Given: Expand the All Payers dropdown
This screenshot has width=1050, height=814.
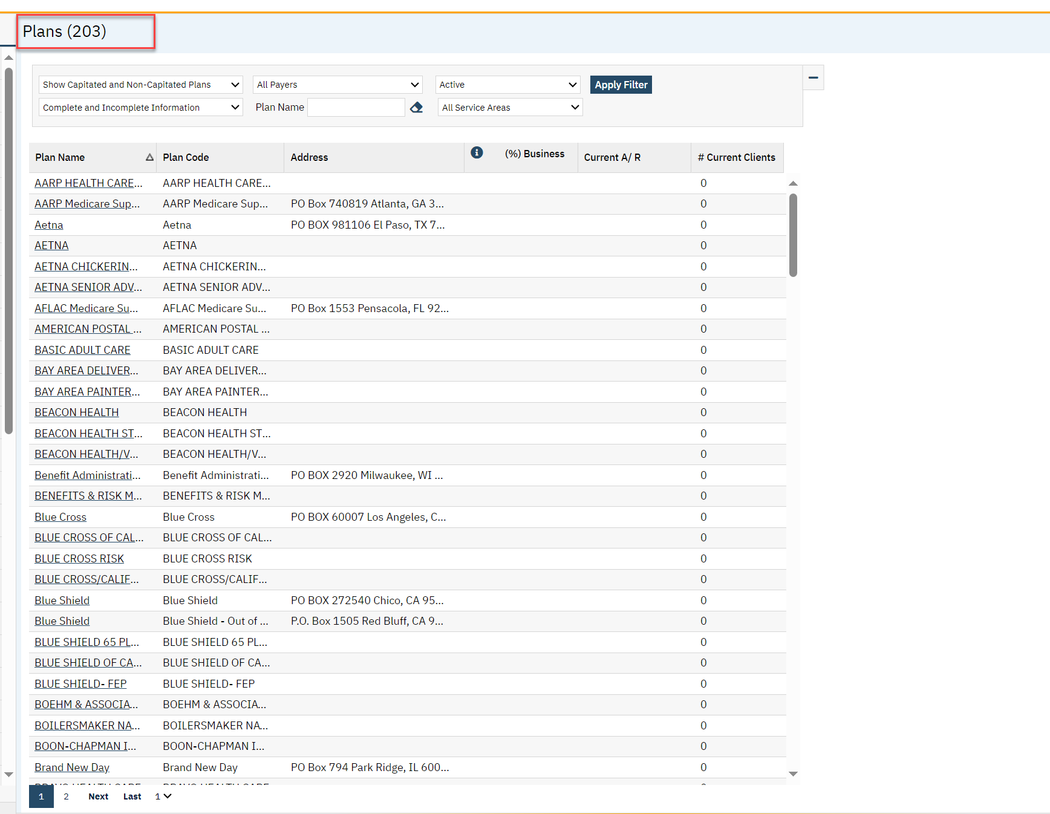Looking at the screenshot, I should click(x=337, y=85).
